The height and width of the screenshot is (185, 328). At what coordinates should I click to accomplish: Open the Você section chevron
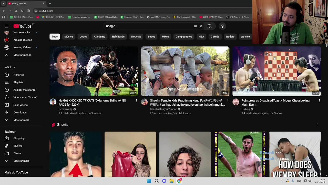(x=14, y=67)
